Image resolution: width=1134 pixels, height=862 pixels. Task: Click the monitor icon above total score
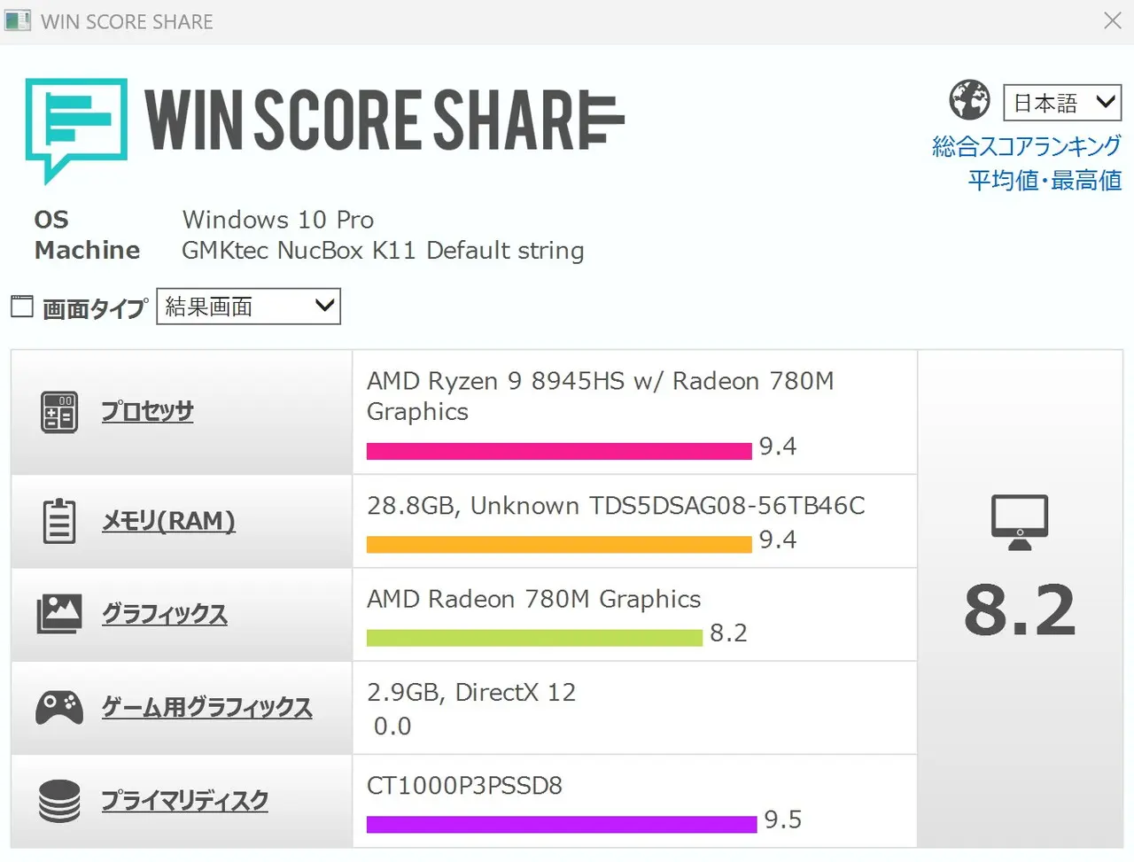[x=1019, y=522]
